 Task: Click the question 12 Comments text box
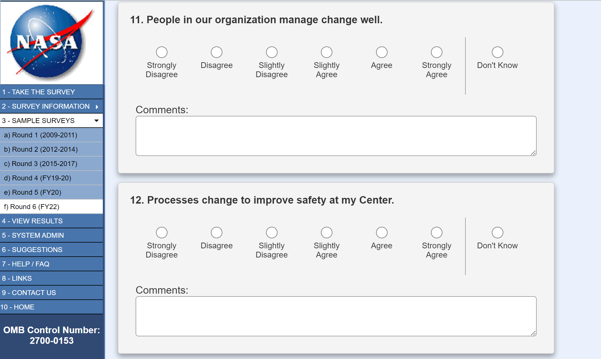pyautogui.click(x=336, y=316)
